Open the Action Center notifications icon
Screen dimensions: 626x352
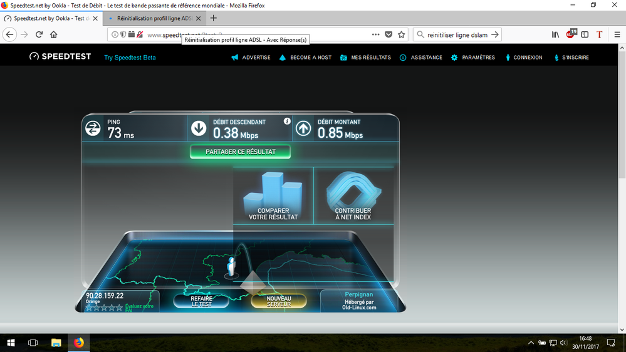tap(611, 343)
